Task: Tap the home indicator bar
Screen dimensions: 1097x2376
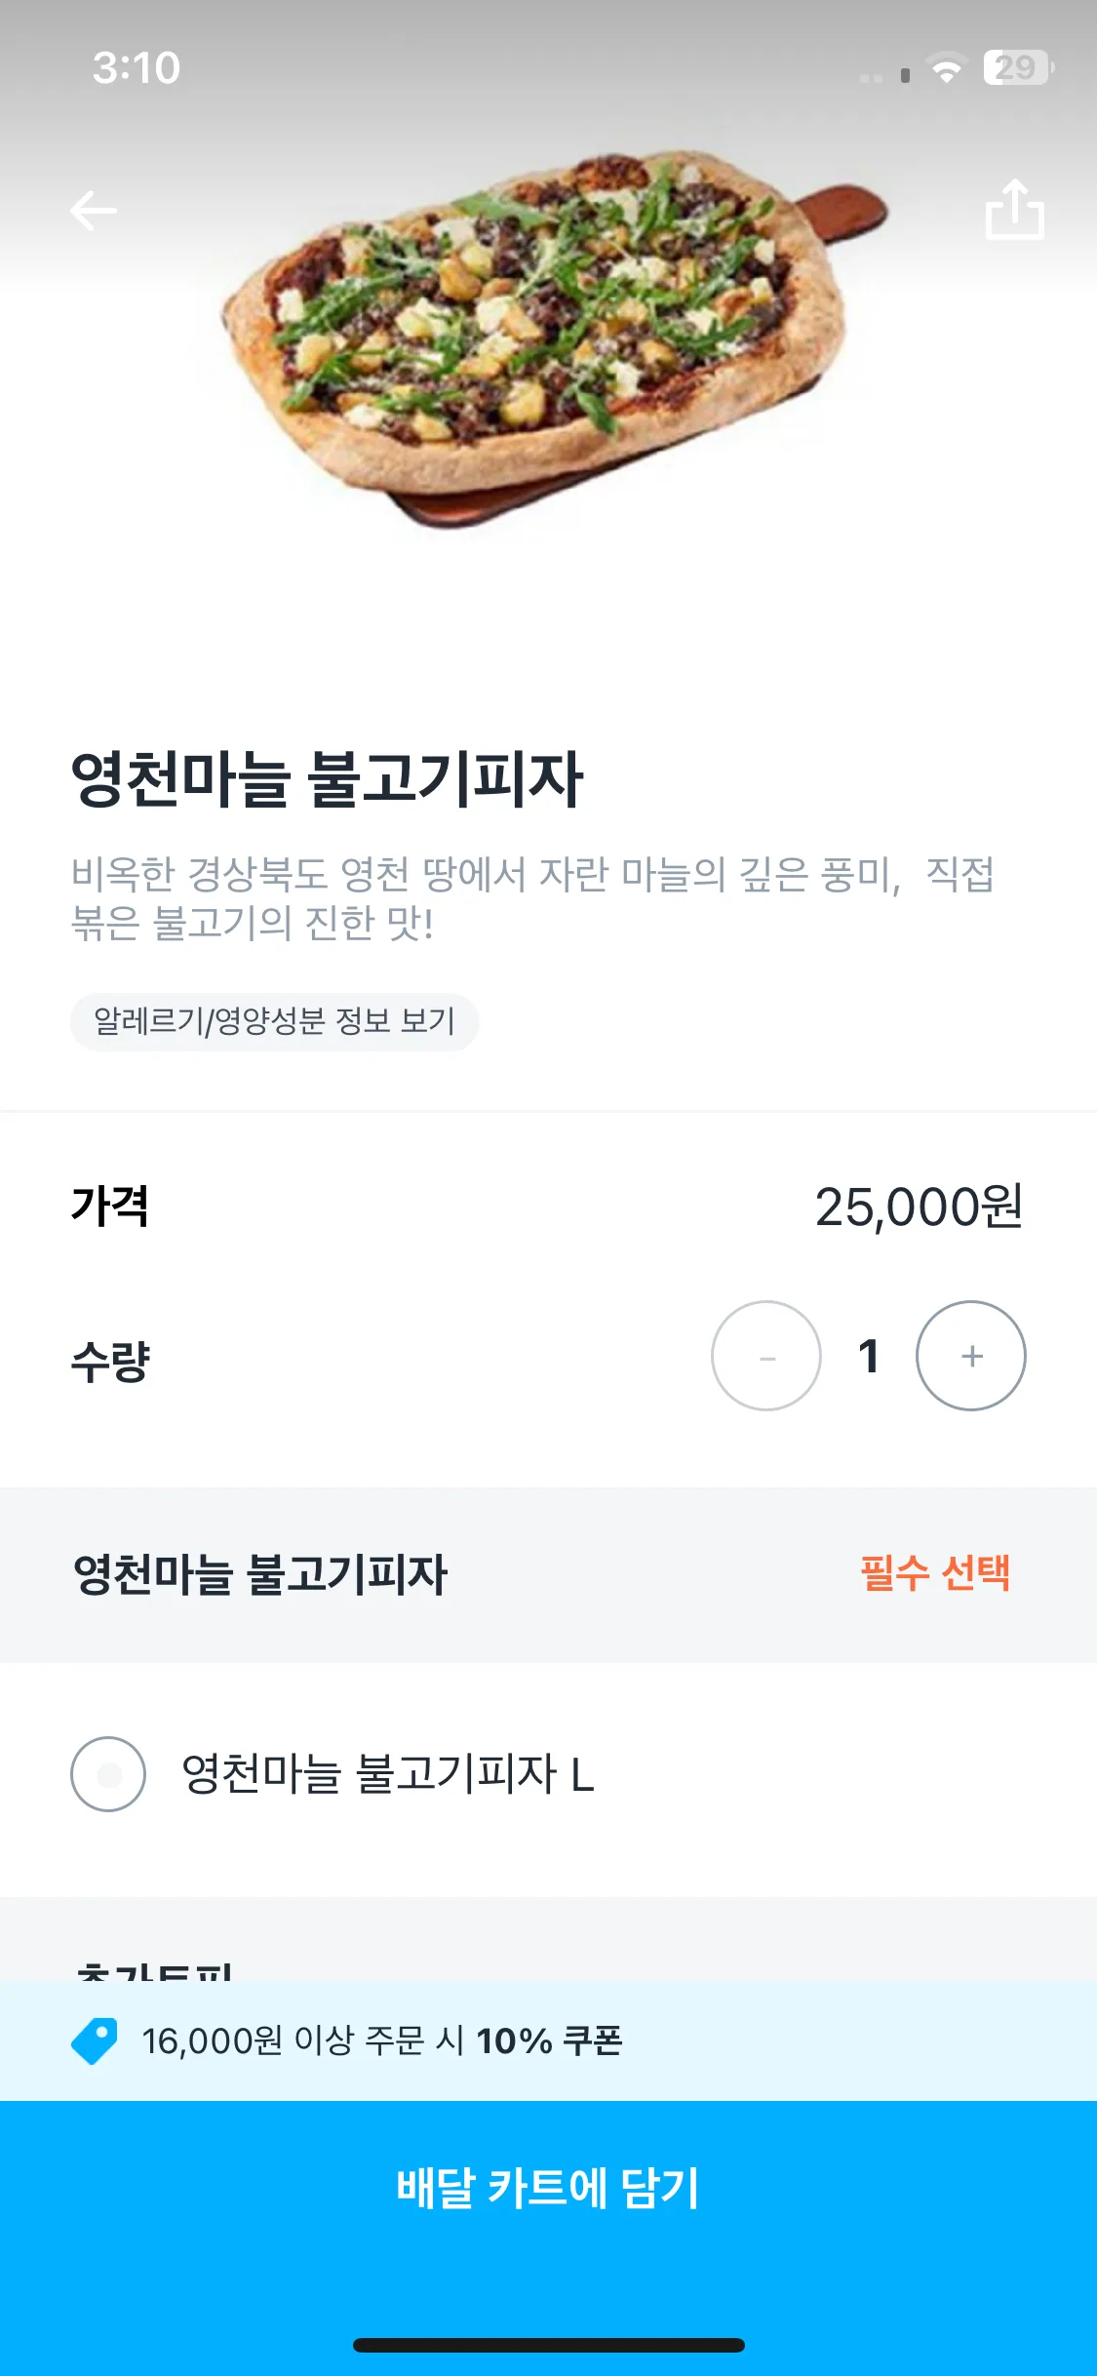Action: (x=548, y=2345)
